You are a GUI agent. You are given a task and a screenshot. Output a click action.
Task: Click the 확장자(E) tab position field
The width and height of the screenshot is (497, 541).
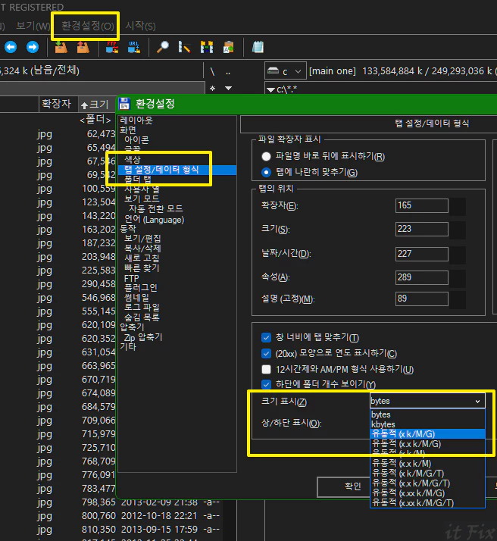click(421, 205)
